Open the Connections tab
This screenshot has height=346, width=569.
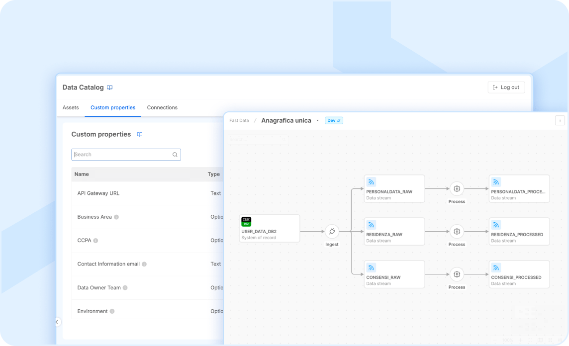pos(162,108)
